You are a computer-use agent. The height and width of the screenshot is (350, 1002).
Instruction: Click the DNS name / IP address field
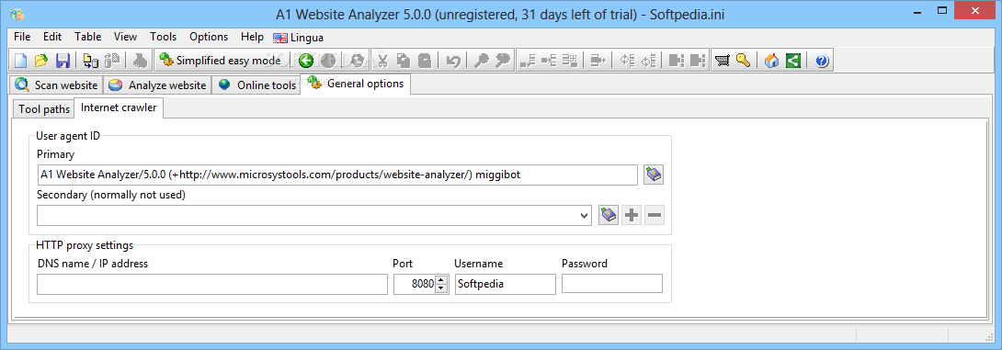coord(212,284)
